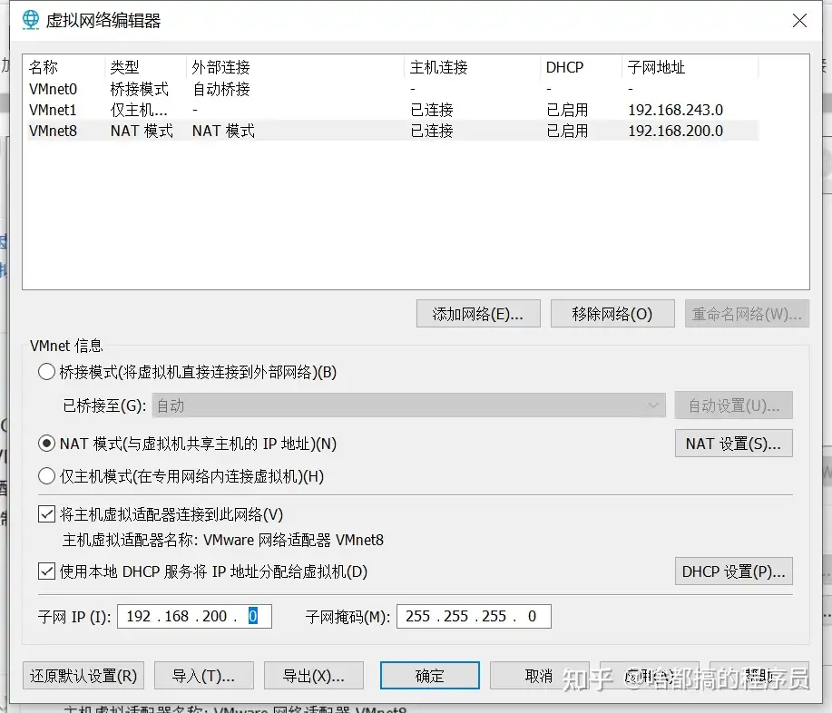
Task: Click 已启用 DHCP cell of VMnet1
Action: tap(567, 110)
